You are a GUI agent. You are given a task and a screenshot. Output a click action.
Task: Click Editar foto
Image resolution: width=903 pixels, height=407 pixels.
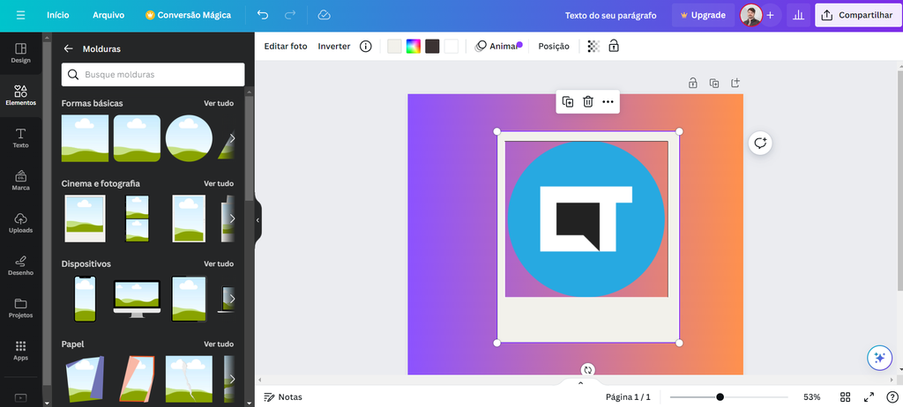pyautogui.click(x=286, y=47)
